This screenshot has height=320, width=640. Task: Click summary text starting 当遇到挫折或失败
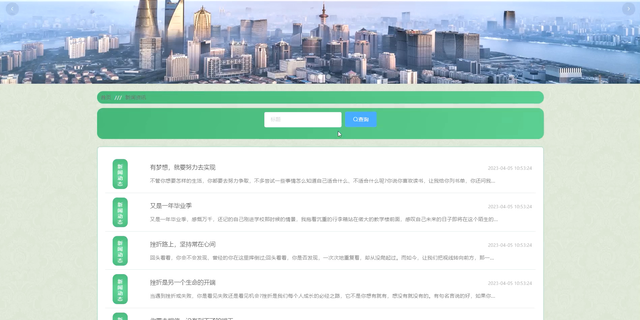(x=322, y=296)
